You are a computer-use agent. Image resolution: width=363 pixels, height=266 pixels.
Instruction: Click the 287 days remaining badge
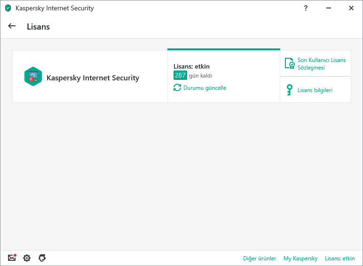[180, 75]
